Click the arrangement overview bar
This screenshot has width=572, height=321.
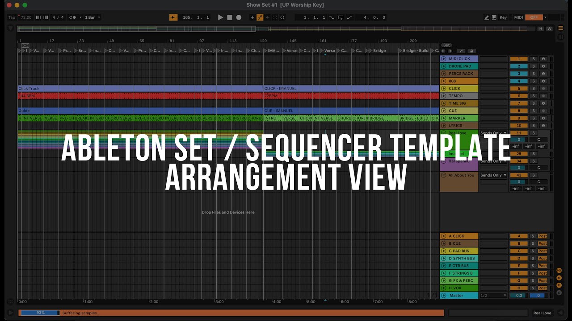[276, 29]
